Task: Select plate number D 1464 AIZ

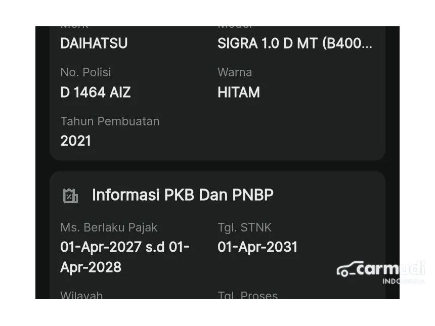Action: click(95, 92)
